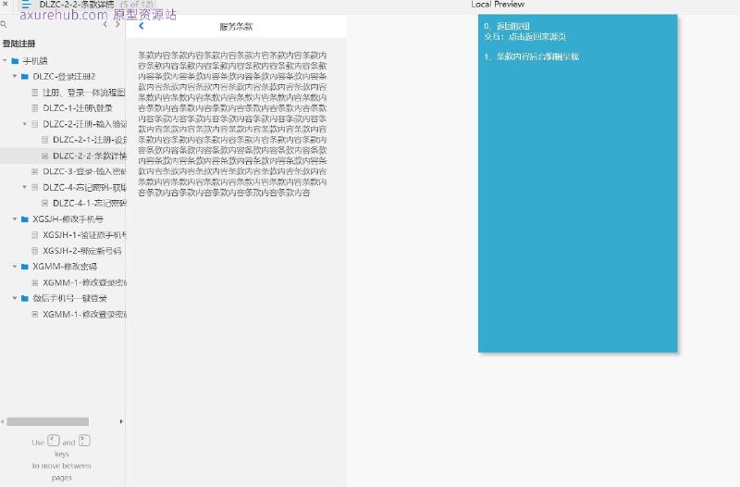This screenshot has height=487, width=740.
Task: Click the blue back arrow in 服务条款 header
Action: pos(142,26)
